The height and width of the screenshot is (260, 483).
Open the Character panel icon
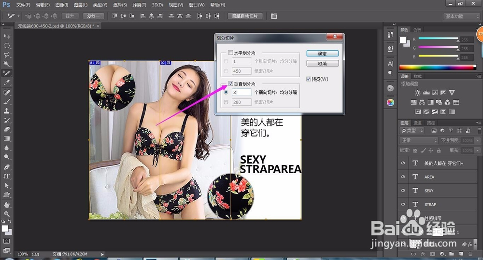[390, 64]
